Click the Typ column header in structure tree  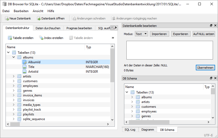coord(97,47)
